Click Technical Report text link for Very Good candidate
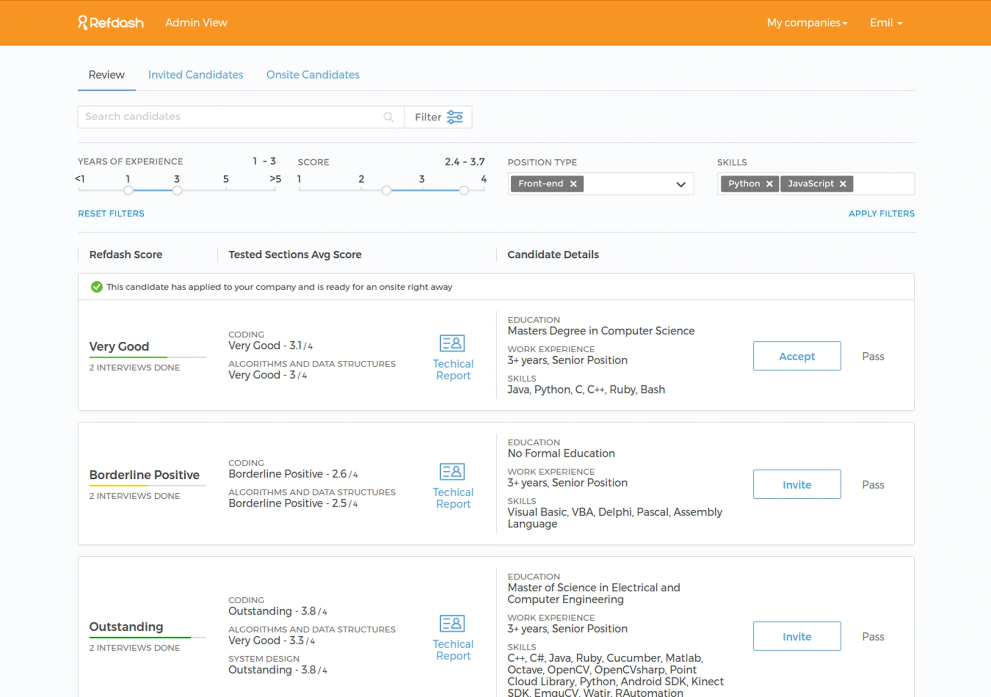Image resolution: width=991 pixels, height=697 pixels. click(453, 370)
